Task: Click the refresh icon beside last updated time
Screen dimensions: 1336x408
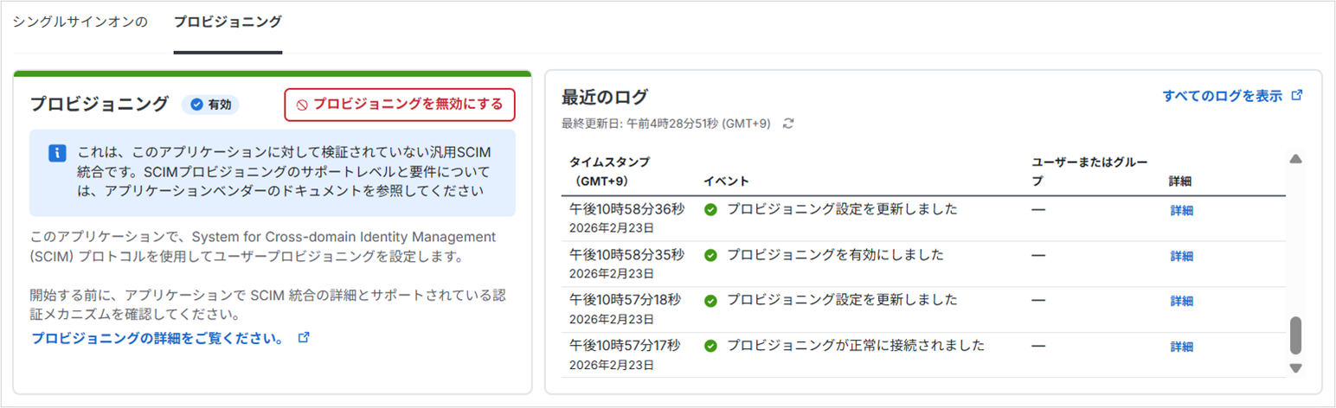Action: (788, 124)
